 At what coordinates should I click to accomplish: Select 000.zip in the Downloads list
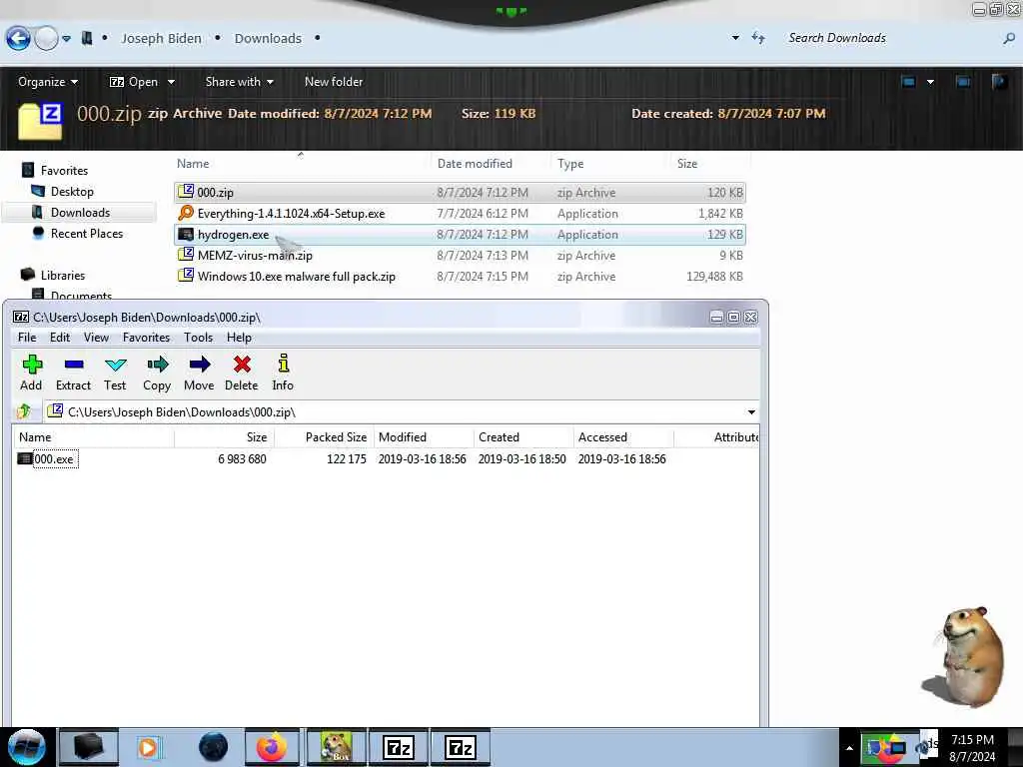(460, 193)
